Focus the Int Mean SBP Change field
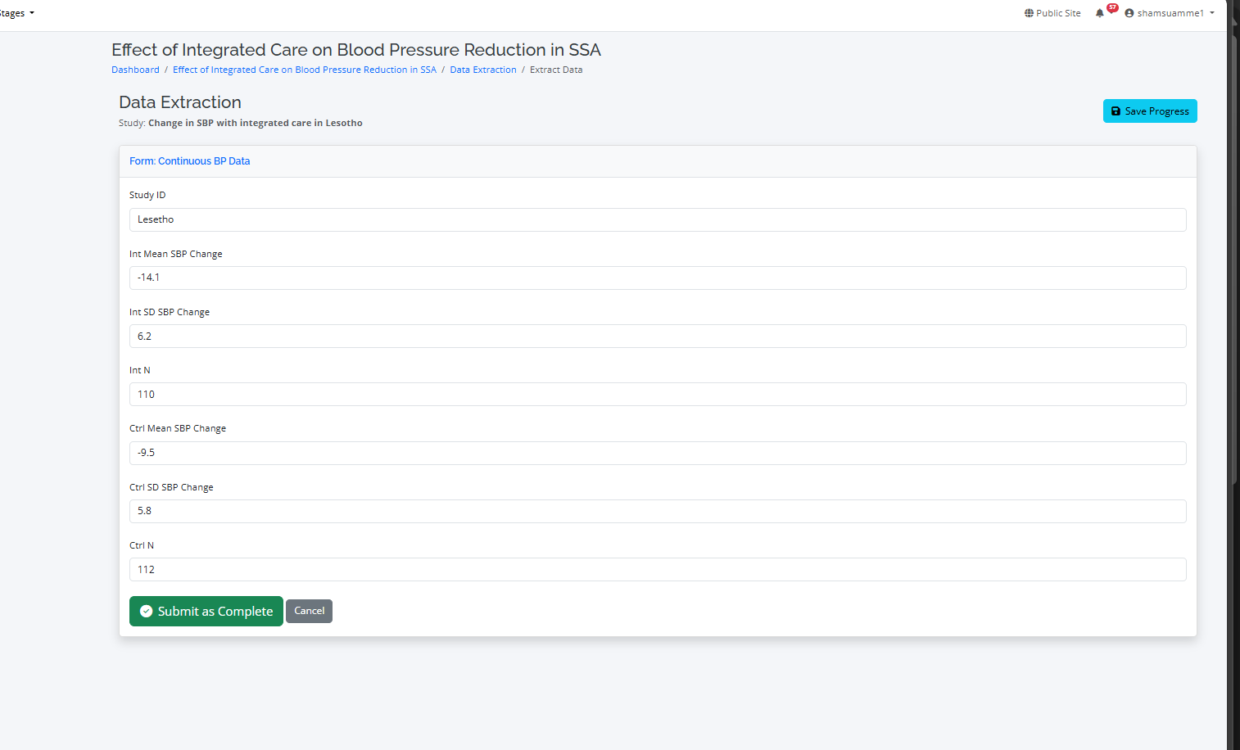This screenshot has height=750, width=1240. [657, 278]
